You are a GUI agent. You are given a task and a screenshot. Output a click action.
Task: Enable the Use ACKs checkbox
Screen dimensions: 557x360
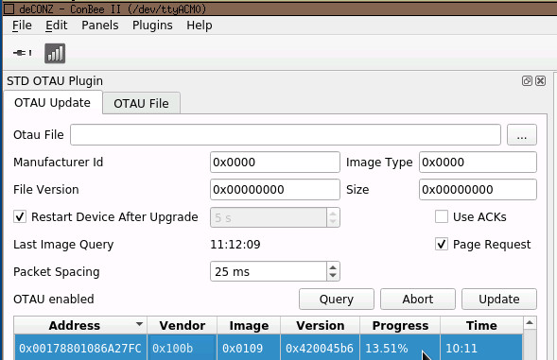click(442, 216)
